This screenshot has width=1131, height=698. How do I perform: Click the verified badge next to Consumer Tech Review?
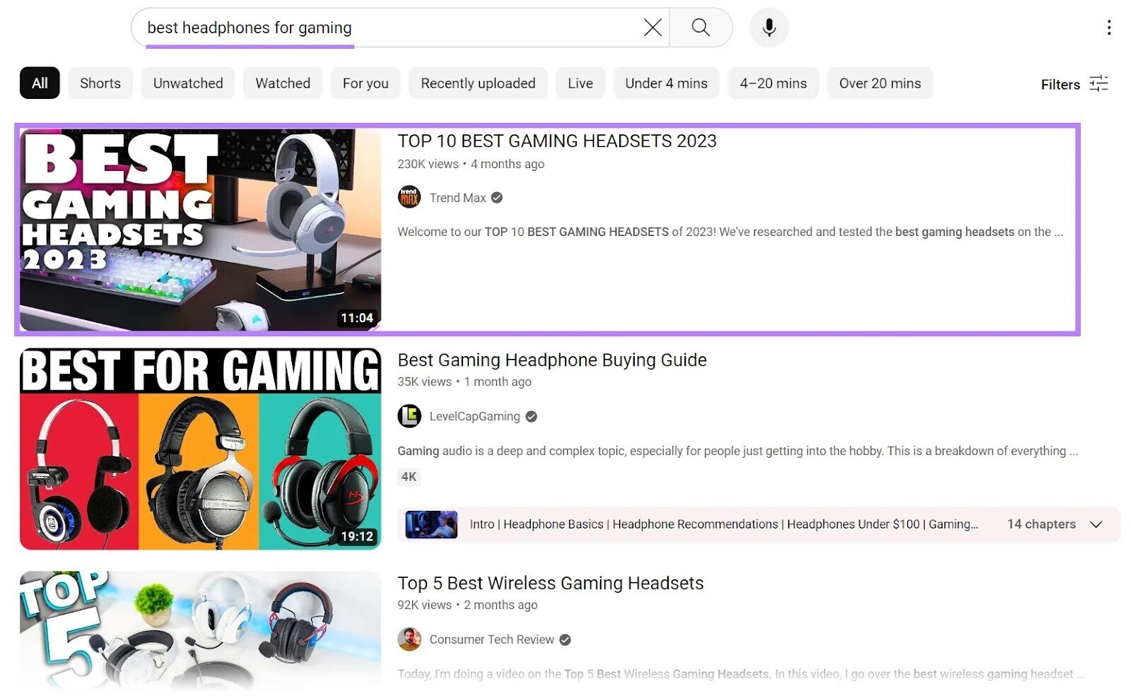[564, 639]
